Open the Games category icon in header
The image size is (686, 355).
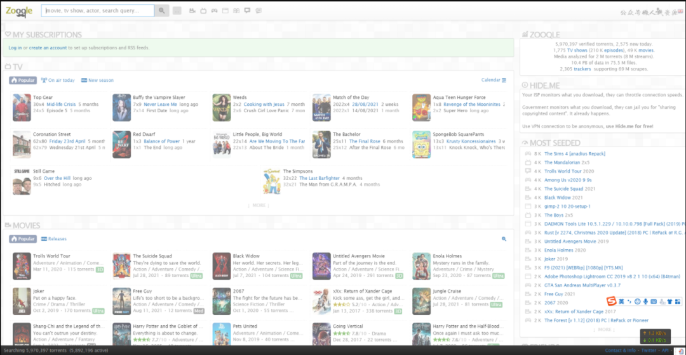215,11
